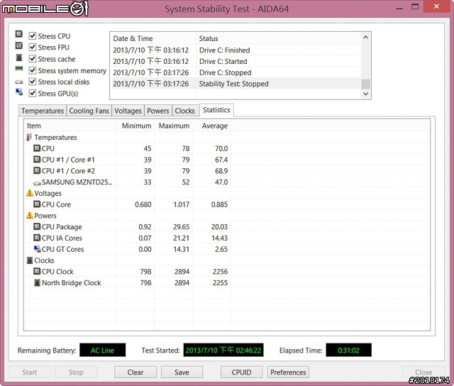Viewport: 454px width, 386px height.
Task: Disable the Stress system memory checkbox
Action: click(x=33, y=70)
